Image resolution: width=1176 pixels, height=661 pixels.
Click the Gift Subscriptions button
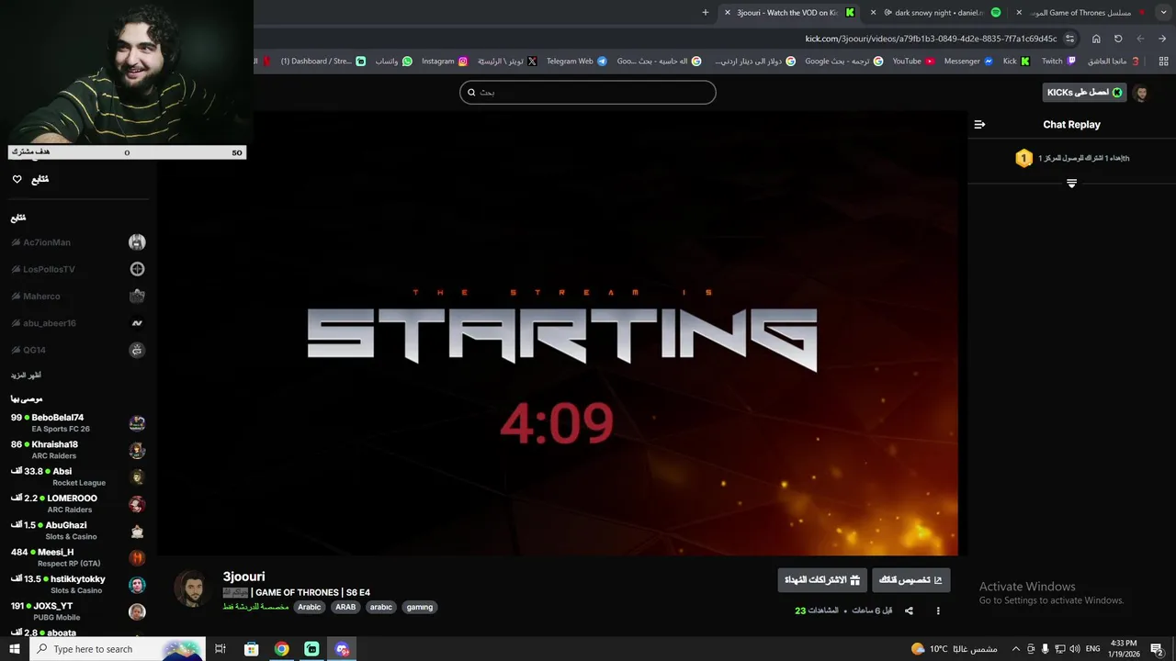(x=822, y=580)
